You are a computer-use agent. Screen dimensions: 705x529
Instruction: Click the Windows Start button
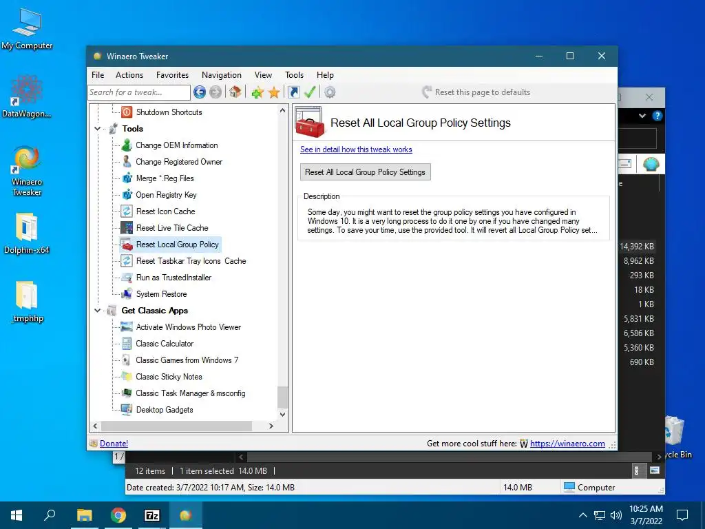click(17, 515)
